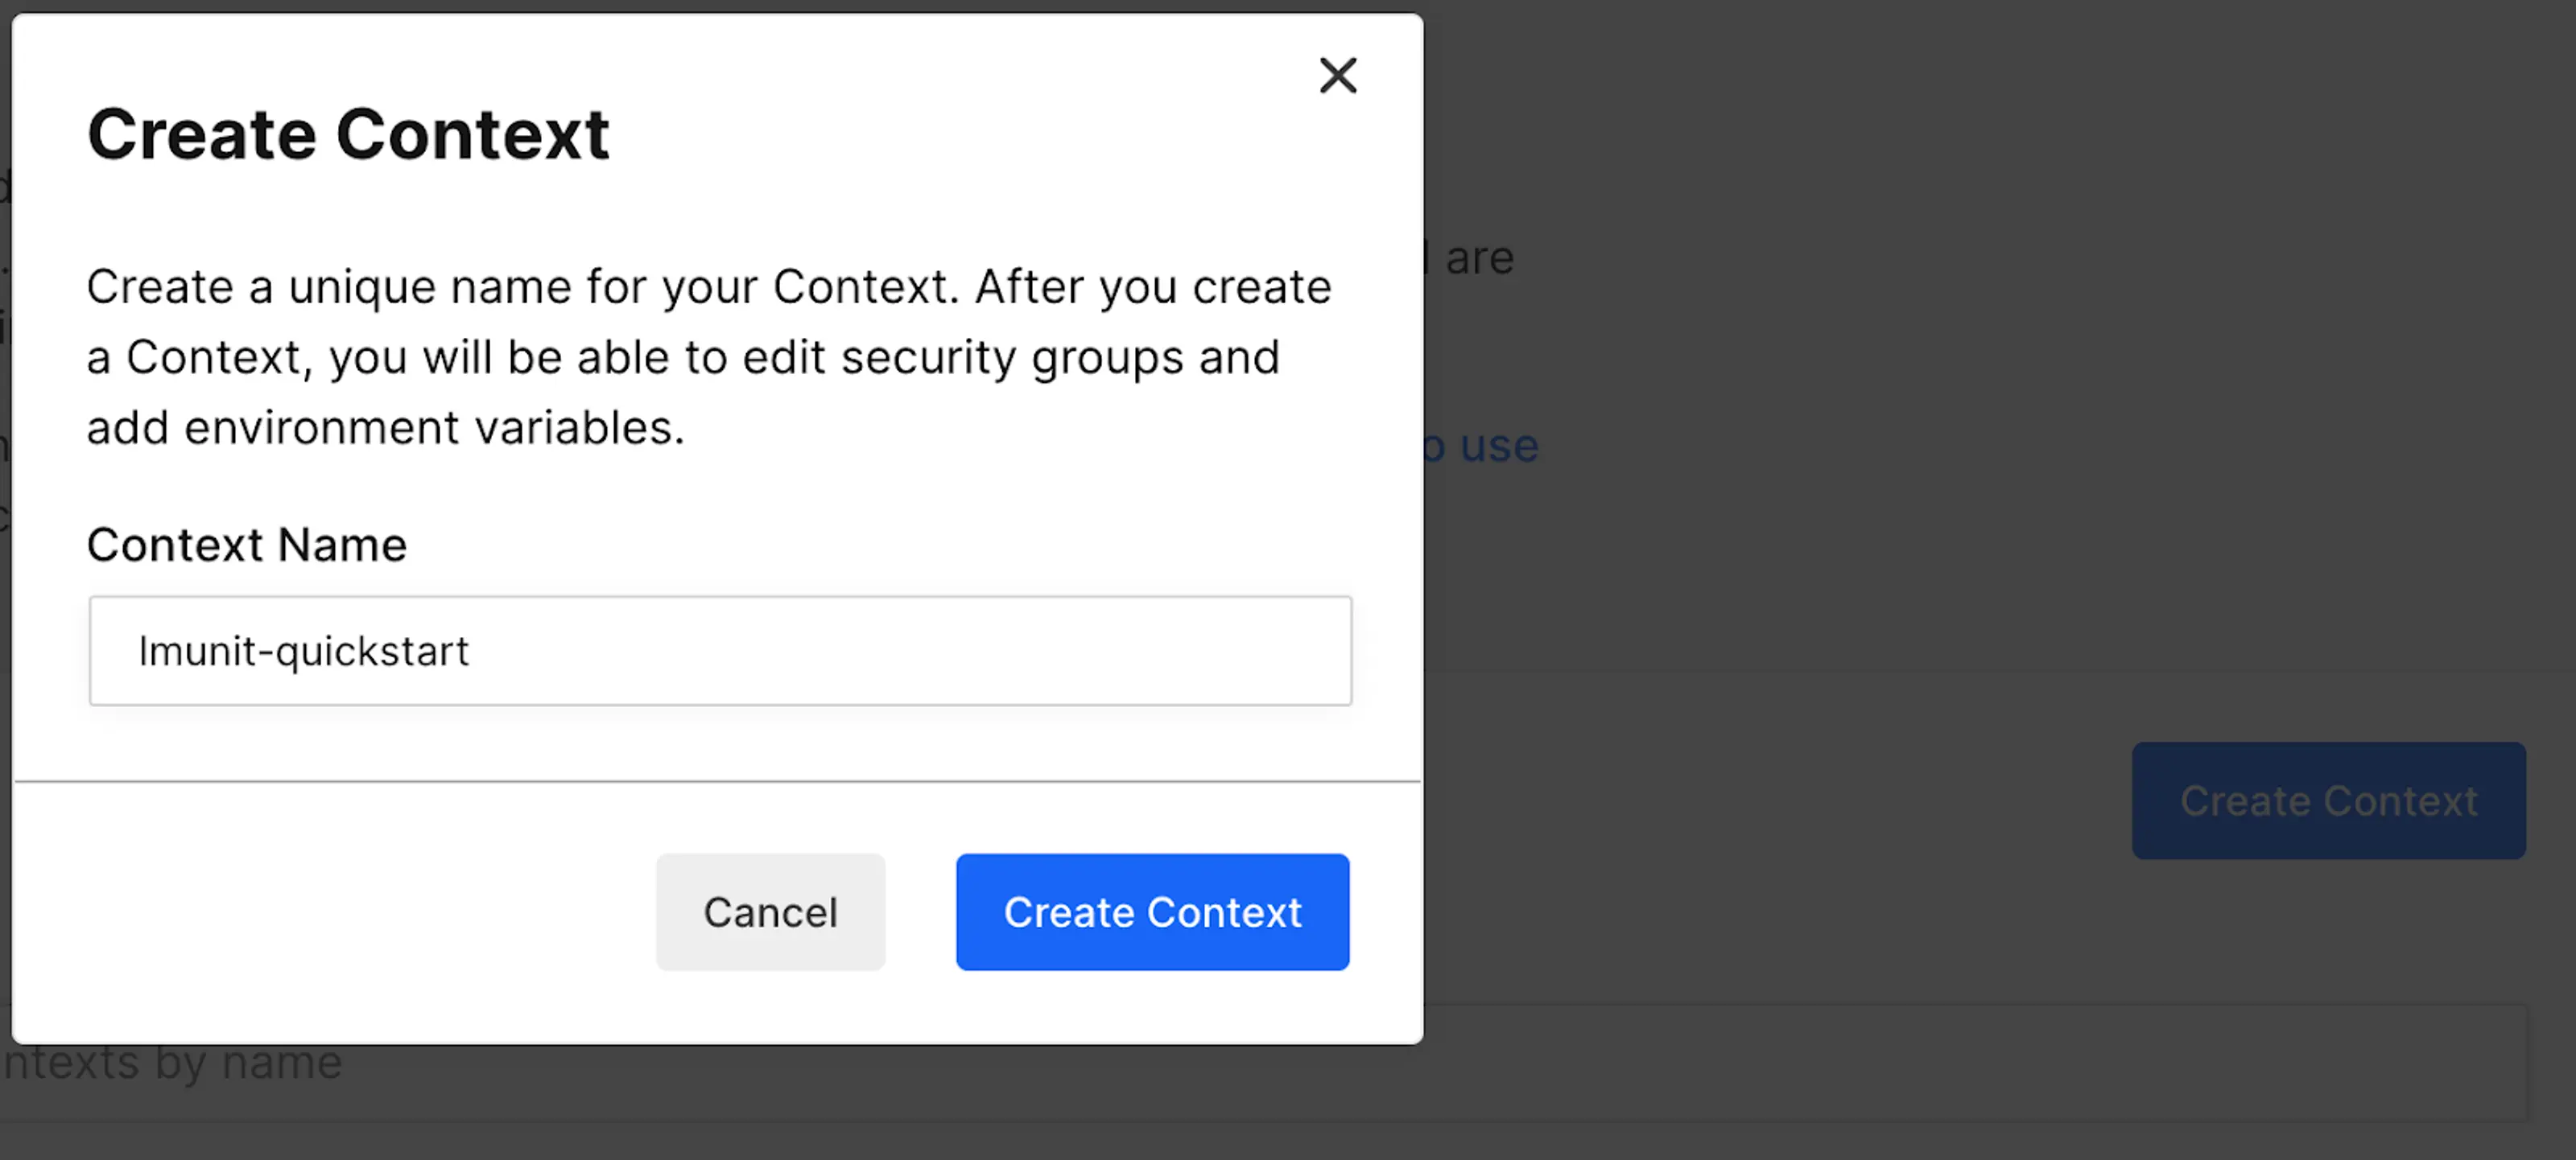Click the dark backdrop below the dialog

coord(700,1139)
